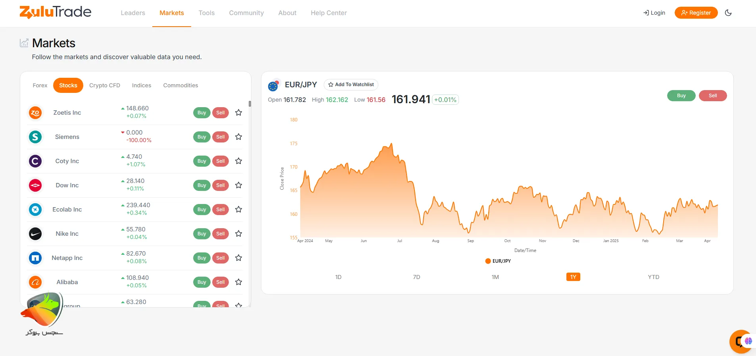
Task: Click the stocks list scrollbar
Action: (x=250, y=104)
